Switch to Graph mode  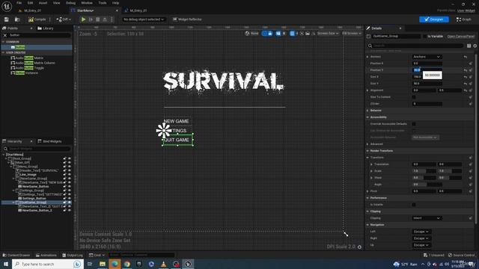(x=464, y=19)
